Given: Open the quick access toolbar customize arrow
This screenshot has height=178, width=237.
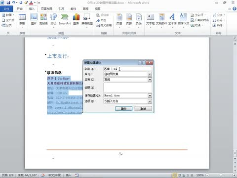Looking at the screenshot, I should coord(39,2).
